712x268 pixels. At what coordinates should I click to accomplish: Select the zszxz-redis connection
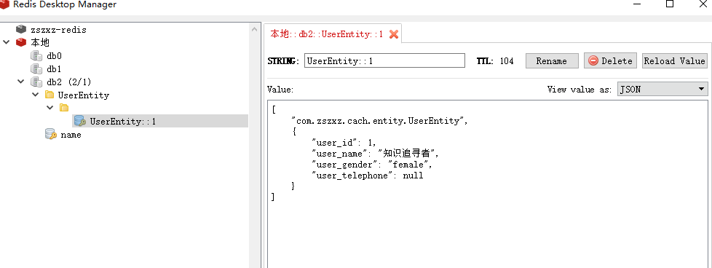(58, 30)
